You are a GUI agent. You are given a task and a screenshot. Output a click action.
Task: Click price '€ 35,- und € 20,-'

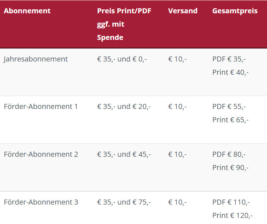[124, 107]
